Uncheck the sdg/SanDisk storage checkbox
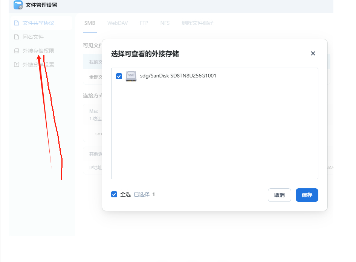 tap(119, 76)
